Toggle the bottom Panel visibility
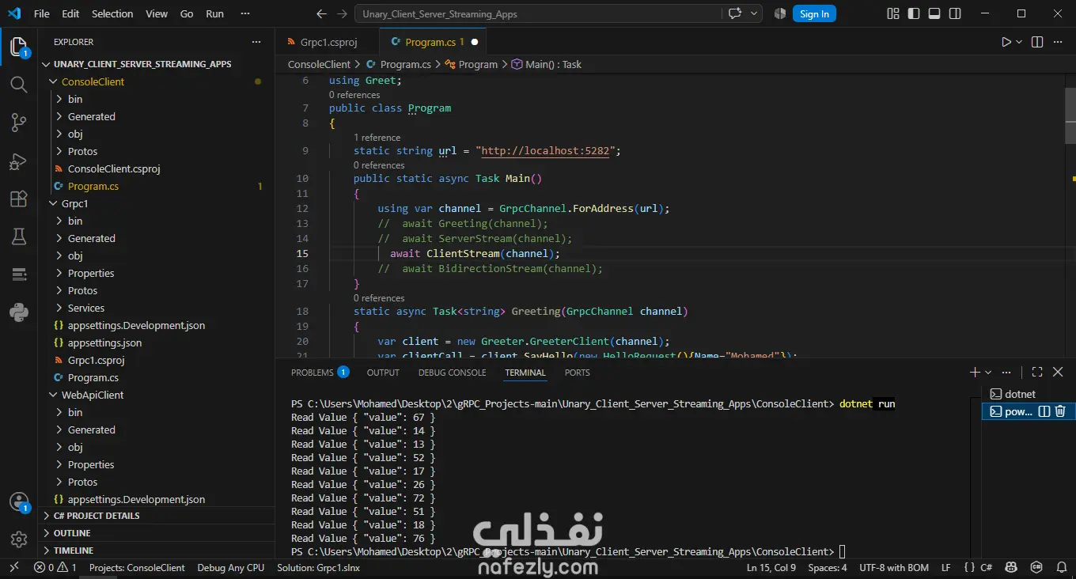Viewport: 1076px width, 579px height. 934,13
